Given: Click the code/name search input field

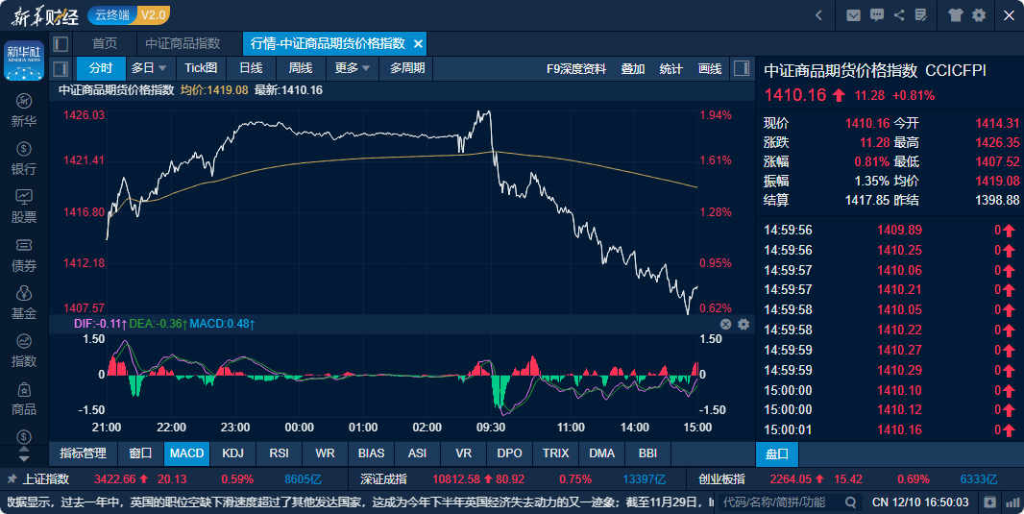Looking at the screenshot, I should tap(778, 502).
